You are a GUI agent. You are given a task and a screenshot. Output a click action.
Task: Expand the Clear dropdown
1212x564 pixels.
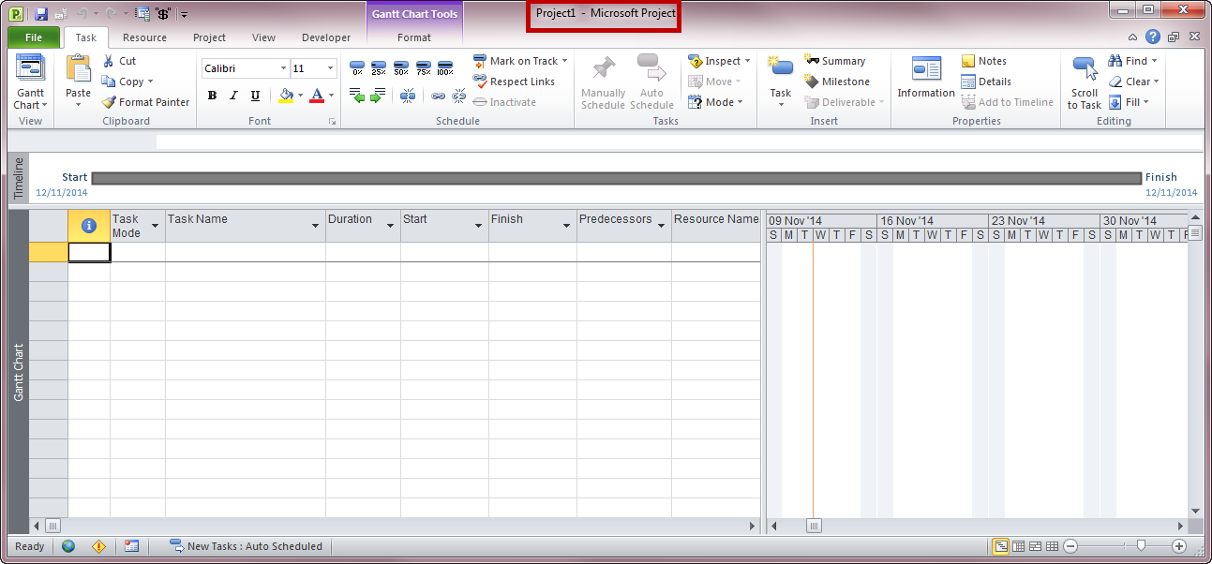[x=1157, y=82]
